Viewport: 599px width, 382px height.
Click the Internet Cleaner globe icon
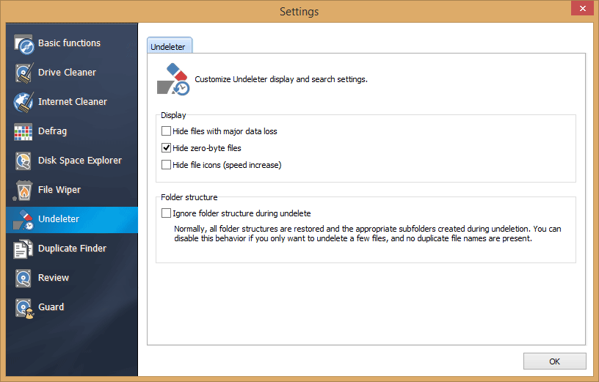(24, 103)
